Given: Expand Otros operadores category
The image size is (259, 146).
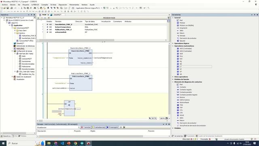Looking at the screenshot, I should click(x=173, y=77).
